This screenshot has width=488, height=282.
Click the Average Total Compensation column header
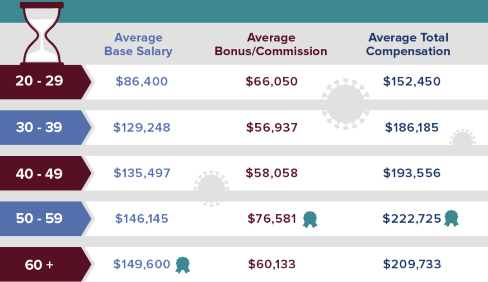408,44
